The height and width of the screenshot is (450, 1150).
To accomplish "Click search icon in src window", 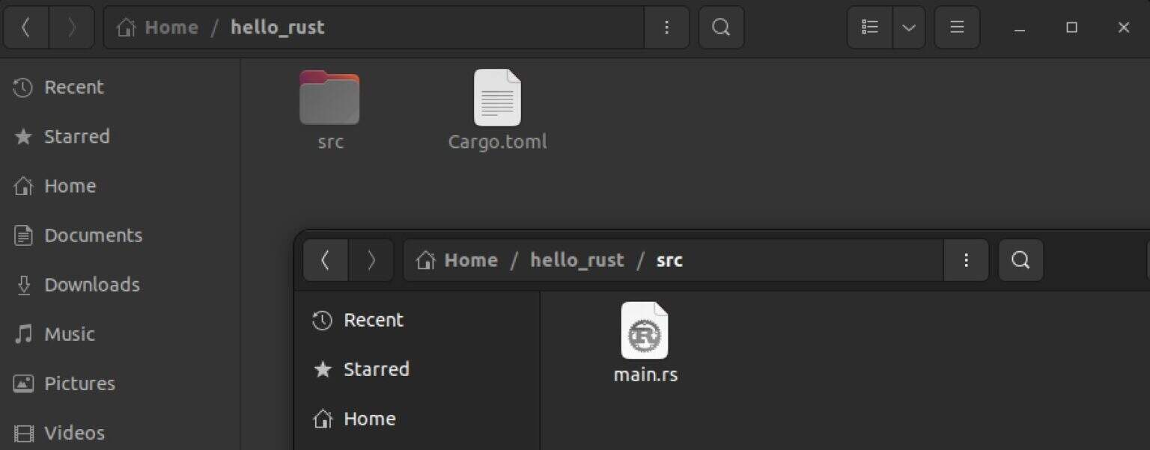I will (x=1020, y=260).
